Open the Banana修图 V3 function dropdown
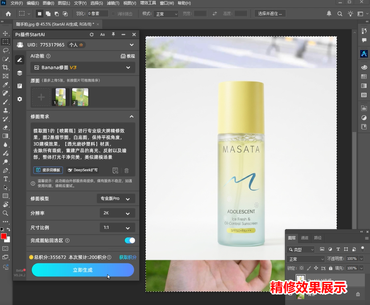 [83, 68]
